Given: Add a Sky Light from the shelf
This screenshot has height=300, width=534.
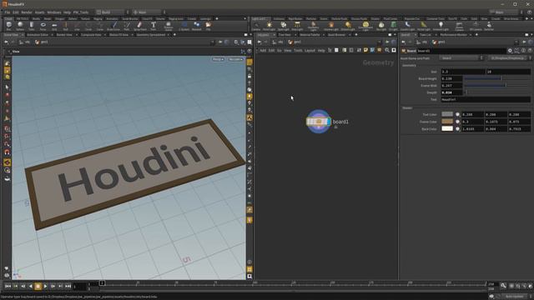Looking at the screenshot, I should (x=381, y=26).
